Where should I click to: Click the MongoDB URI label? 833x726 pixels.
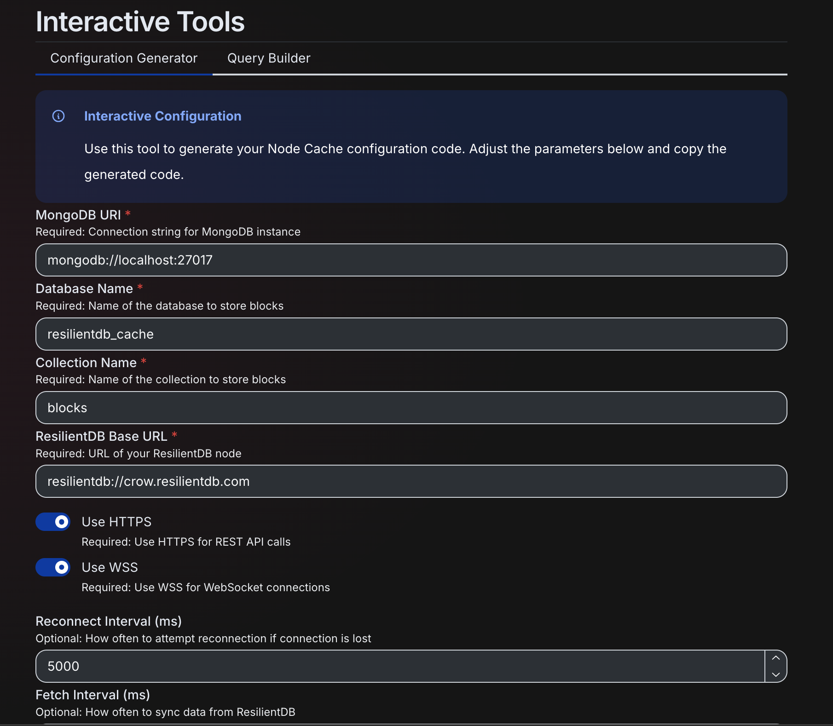tap(78, 215)
